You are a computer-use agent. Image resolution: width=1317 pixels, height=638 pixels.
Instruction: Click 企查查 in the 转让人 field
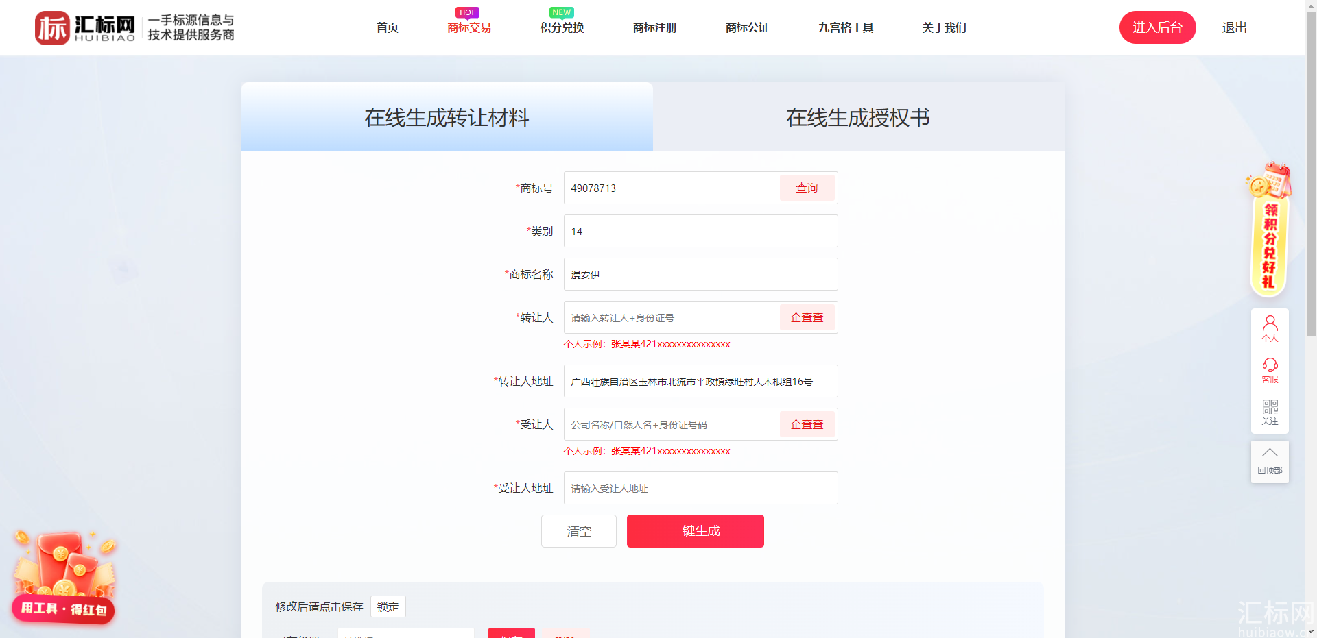coord(807,317)
